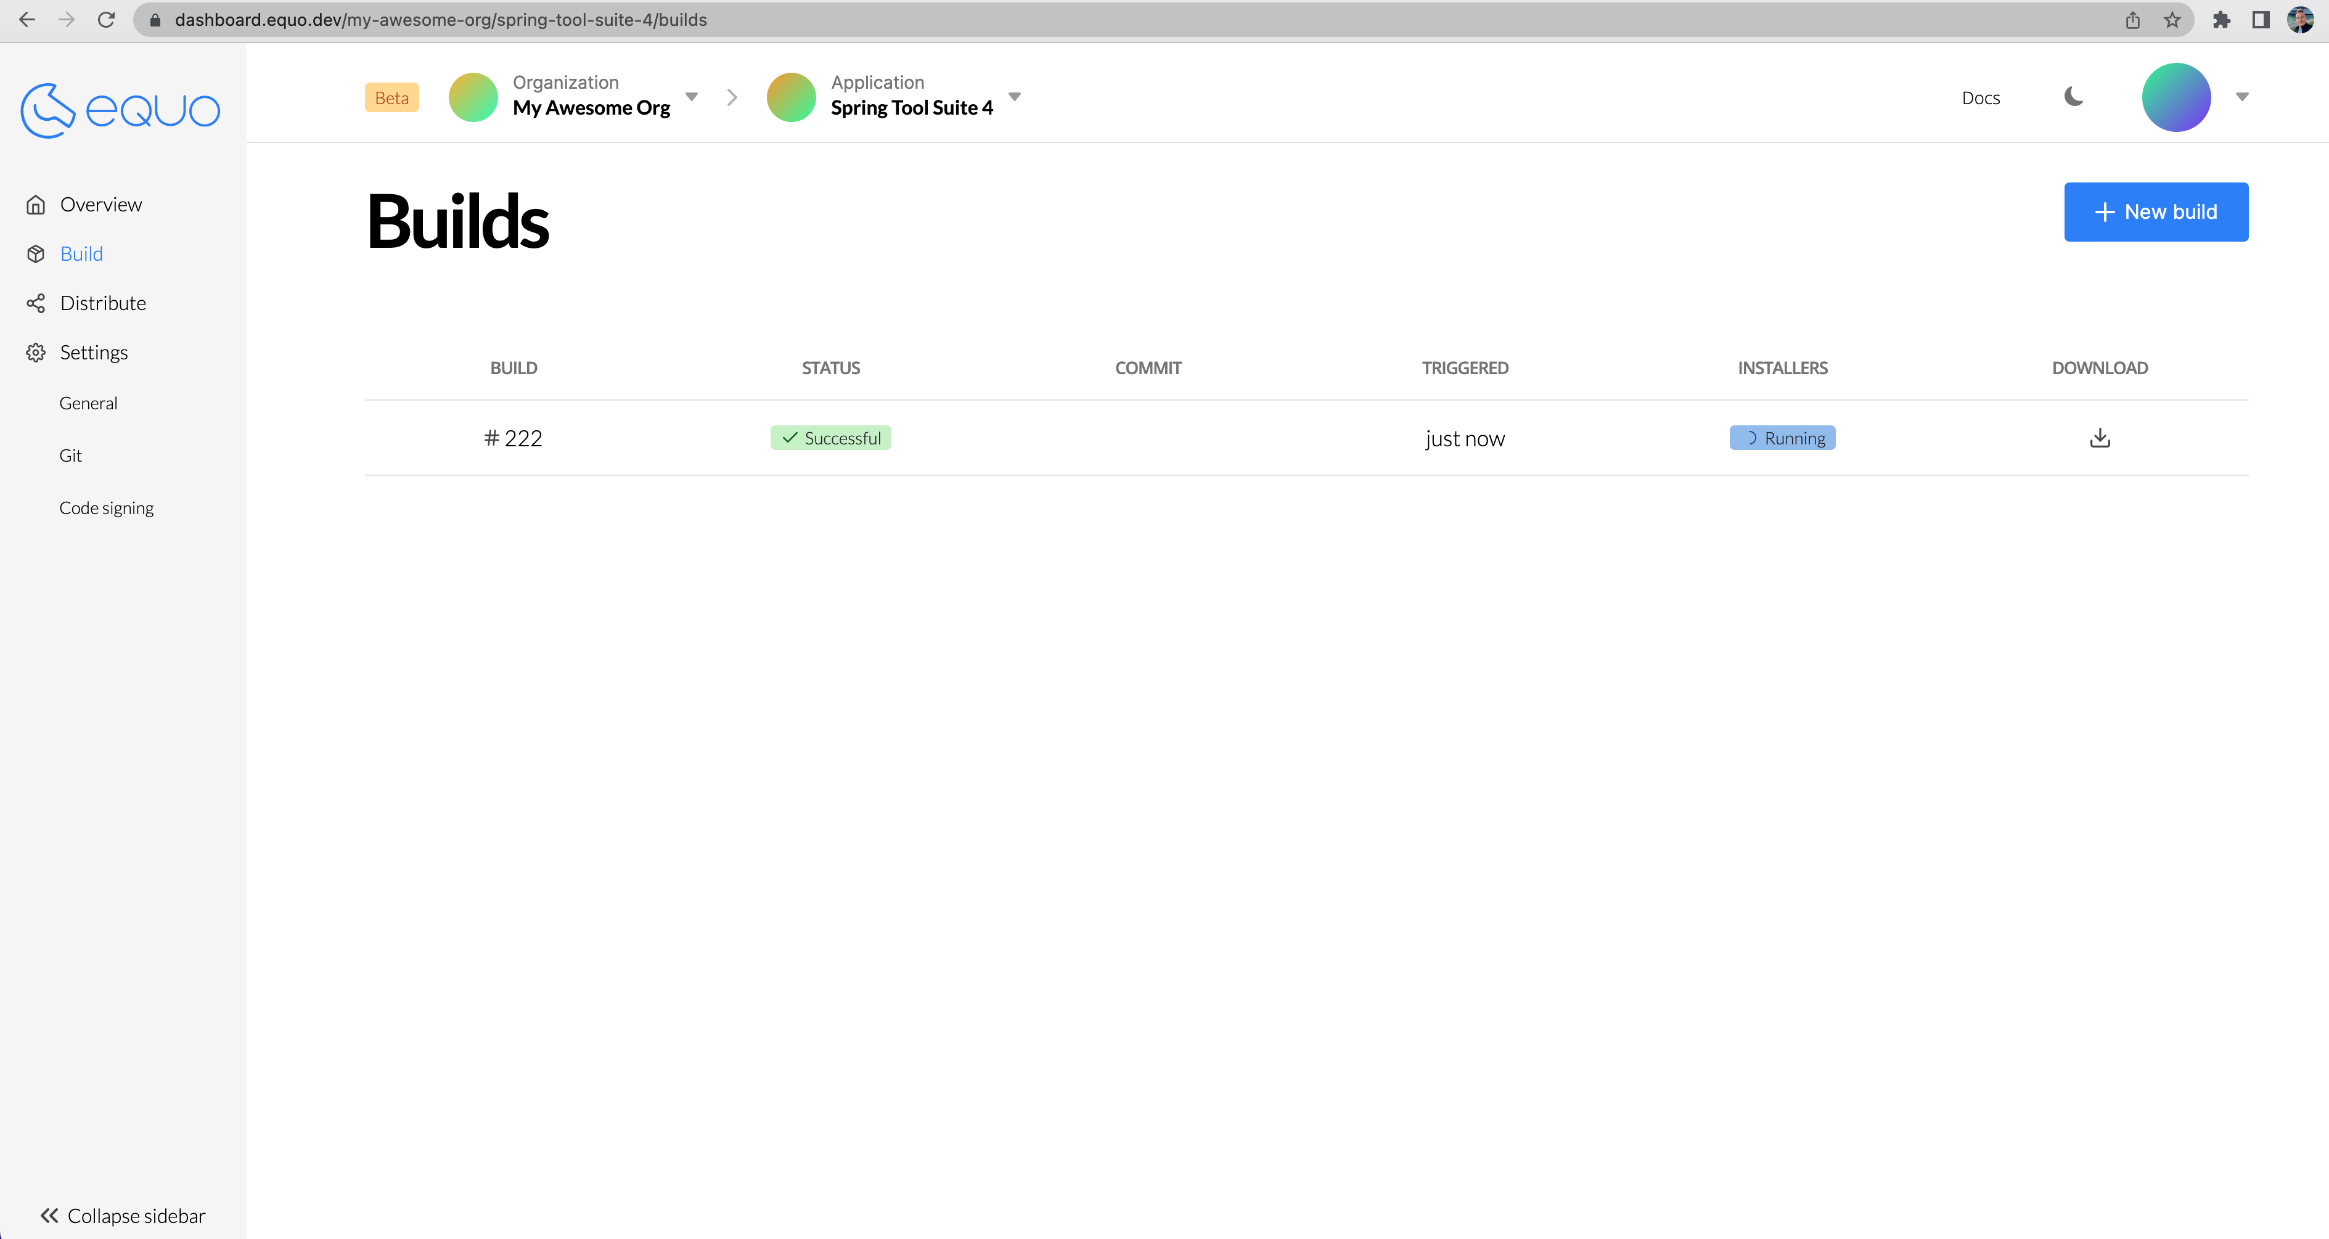Click the download icon for build 222
Screen dimensions: 2329x1239
pyautogui.click(x=2099, y=438)
